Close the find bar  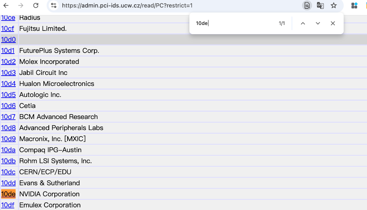(x=333, y=23)
